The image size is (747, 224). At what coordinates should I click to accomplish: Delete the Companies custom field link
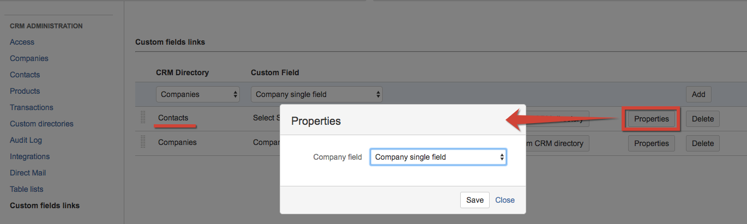[702, 143]
